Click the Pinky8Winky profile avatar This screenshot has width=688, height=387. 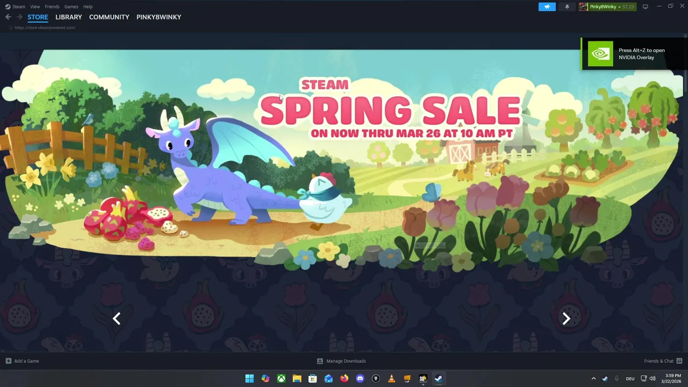[x=583, y=6]
